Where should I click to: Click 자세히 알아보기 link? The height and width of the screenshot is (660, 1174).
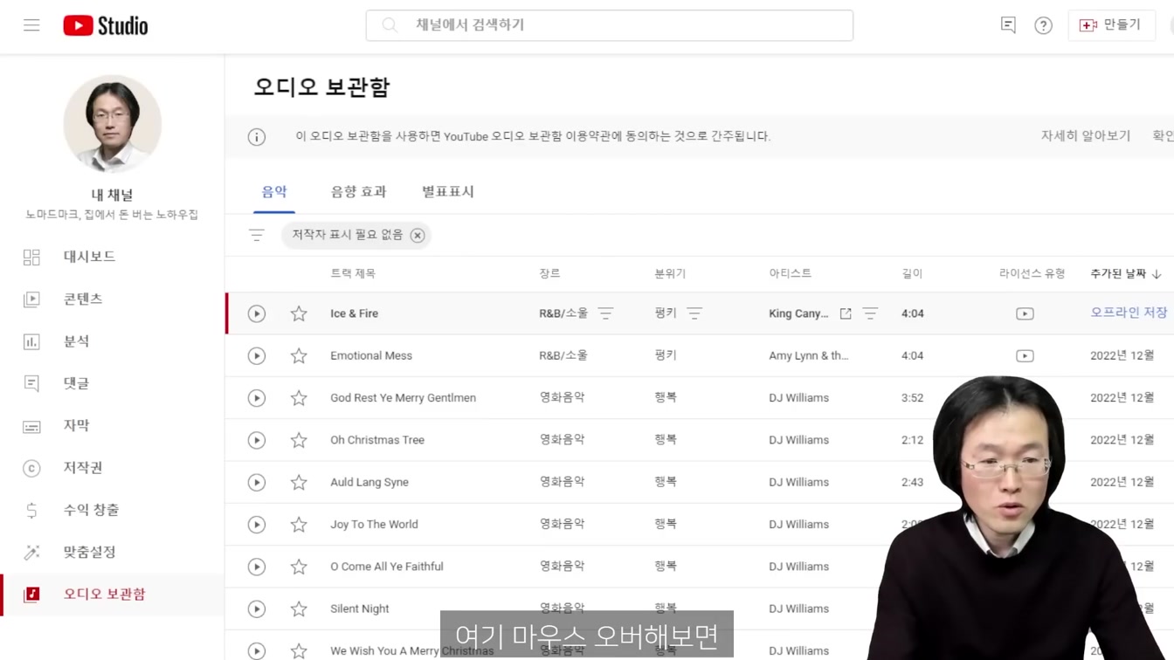tap(1085, 136)
